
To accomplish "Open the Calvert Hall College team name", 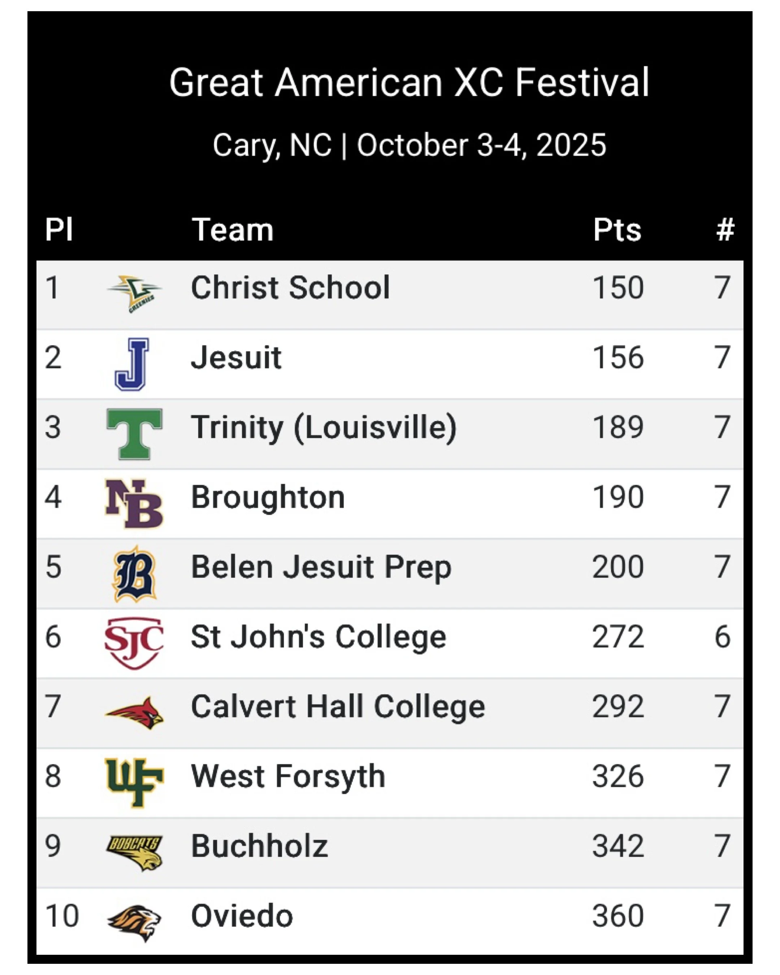I will (338, 706).
